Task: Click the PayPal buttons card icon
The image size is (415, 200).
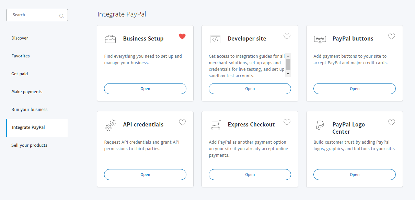Action: pos(320,39)
